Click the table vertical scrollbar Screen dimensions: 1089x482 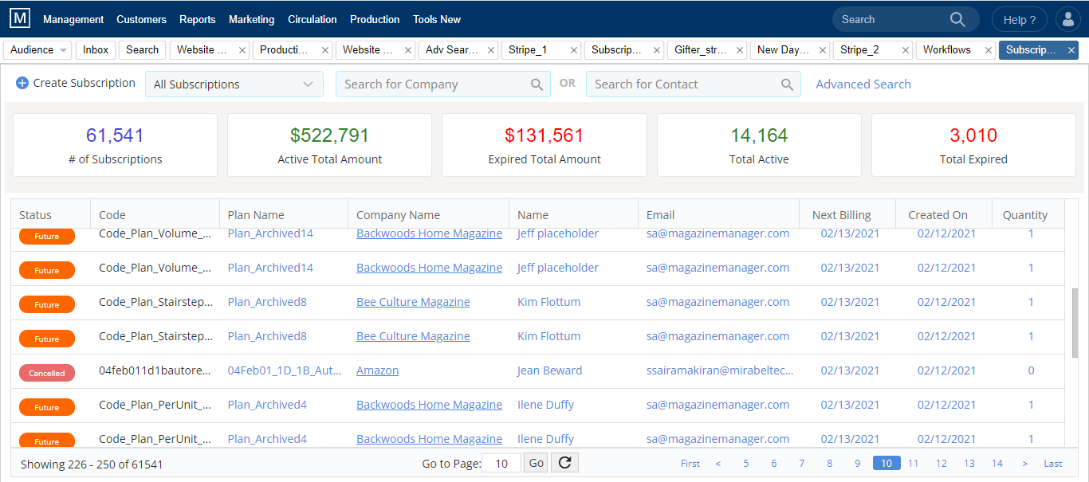[1074, 323]
